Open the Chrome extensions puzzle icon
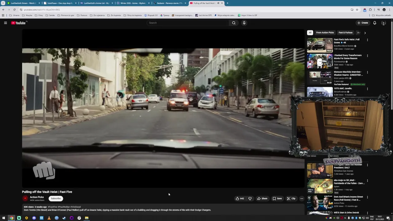This screenshot has width=393, height=221. point(370,10)
